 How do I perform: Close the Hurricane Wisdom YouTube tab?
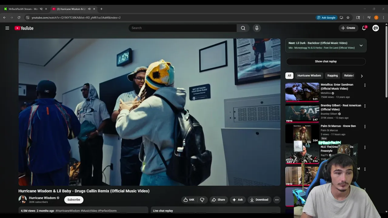[94, 9]
